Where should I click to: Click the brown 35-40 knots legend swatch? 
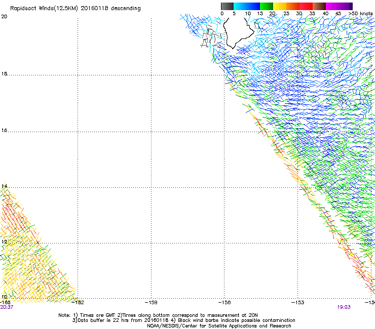319,6
